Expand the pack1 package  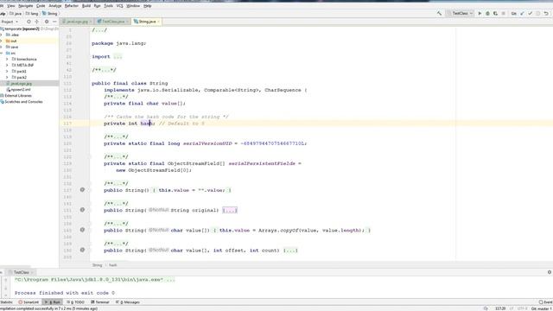pos(7,71)
